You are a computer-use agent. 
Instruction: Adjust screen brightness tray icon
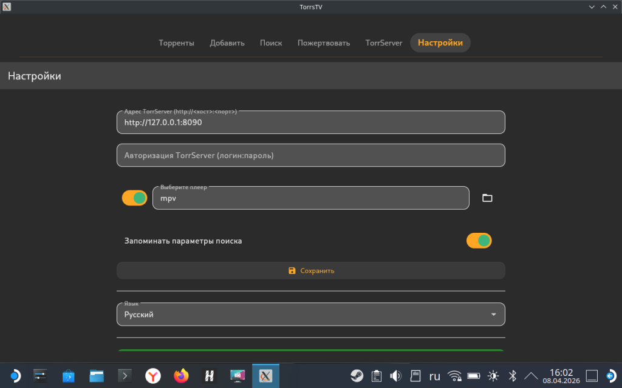[493, 376]
